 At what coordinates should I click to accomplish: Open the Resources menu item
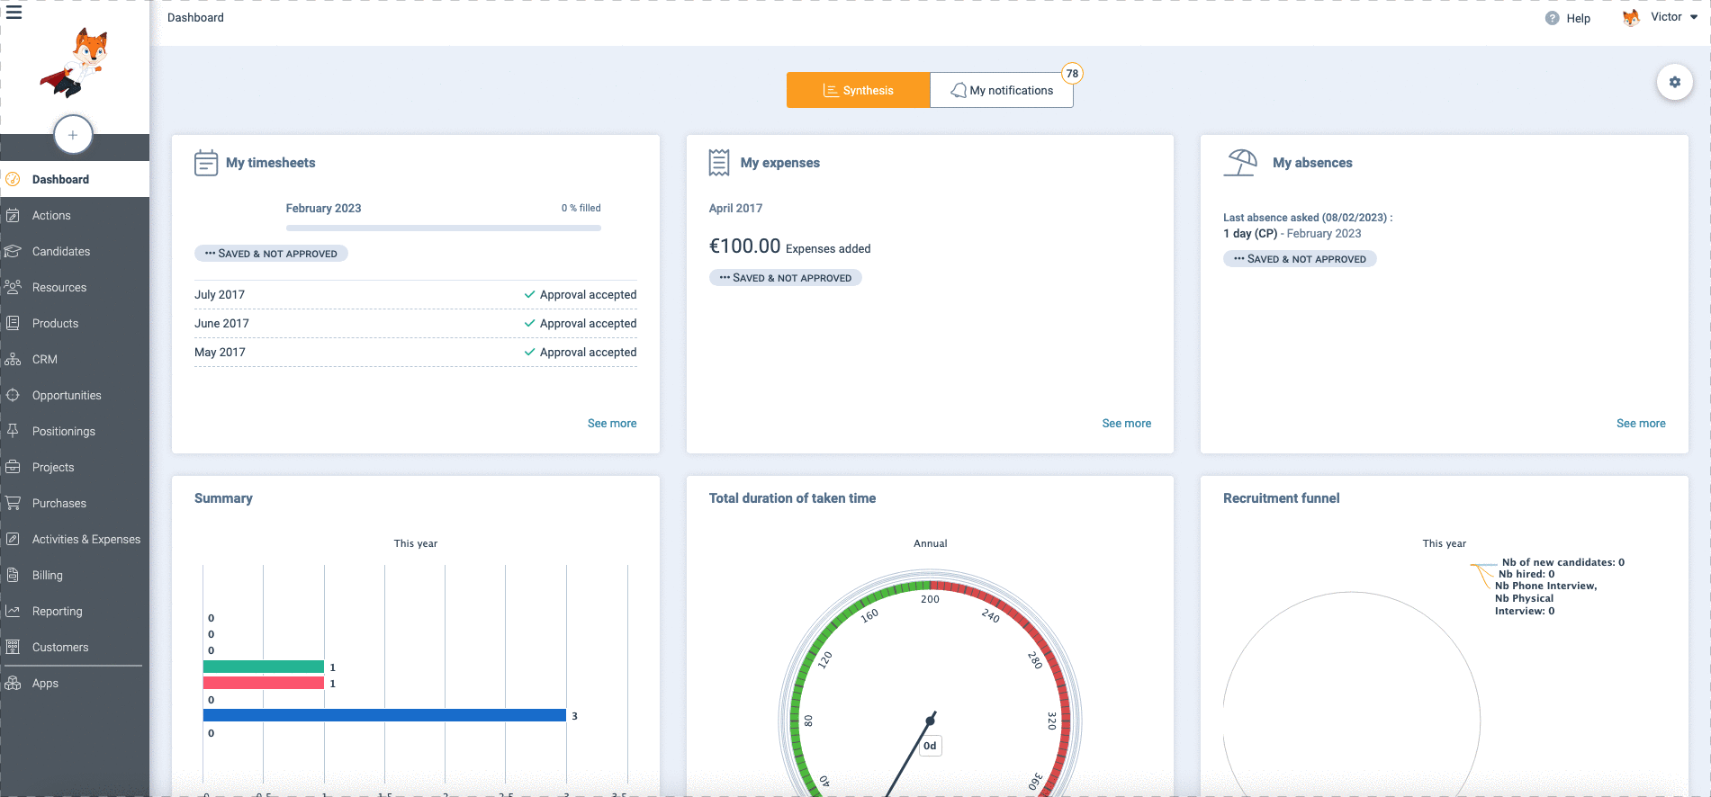point(75,287)
